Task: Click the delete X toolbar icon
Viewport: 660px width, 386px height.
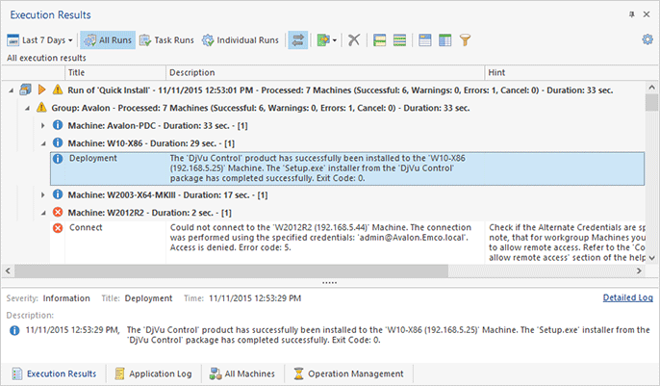Action: [x=354, y=40]
